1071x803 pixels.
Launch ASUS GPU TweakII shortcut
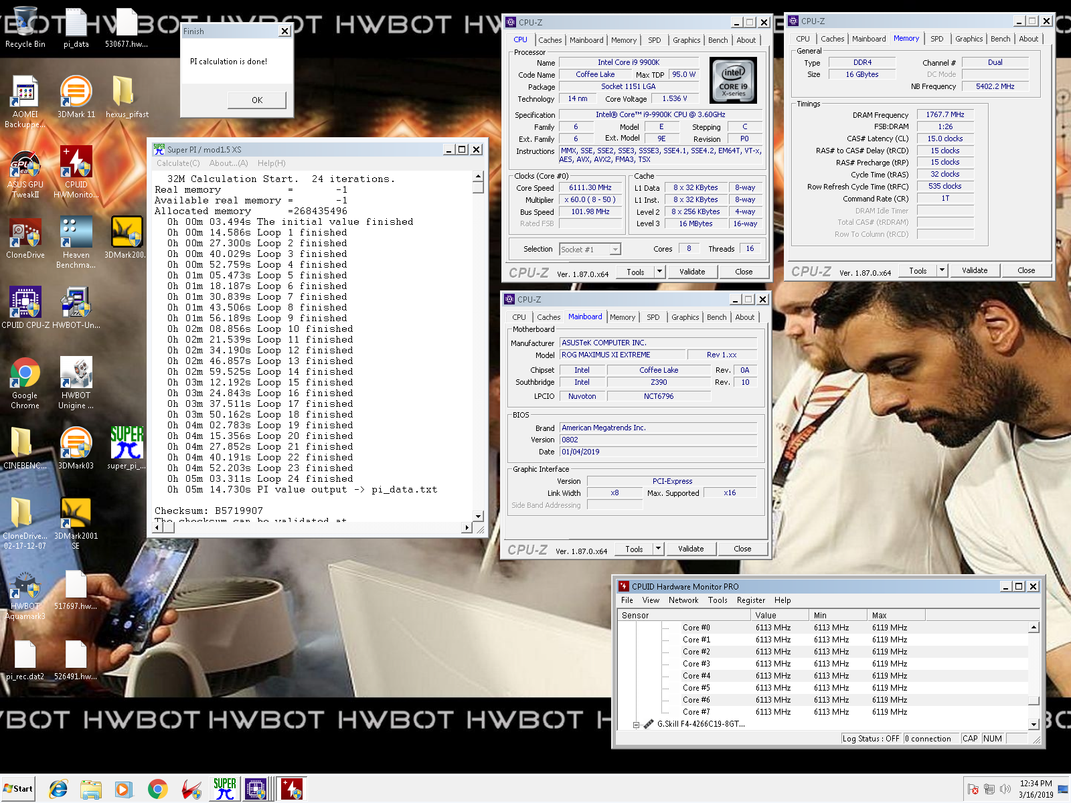[x=25, y=172]
